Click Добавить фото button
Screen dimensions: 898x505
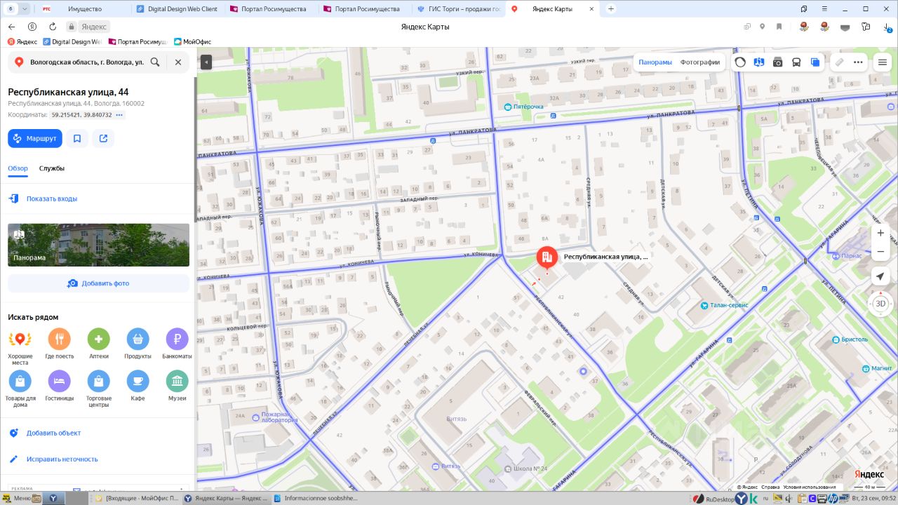[98, 283]
